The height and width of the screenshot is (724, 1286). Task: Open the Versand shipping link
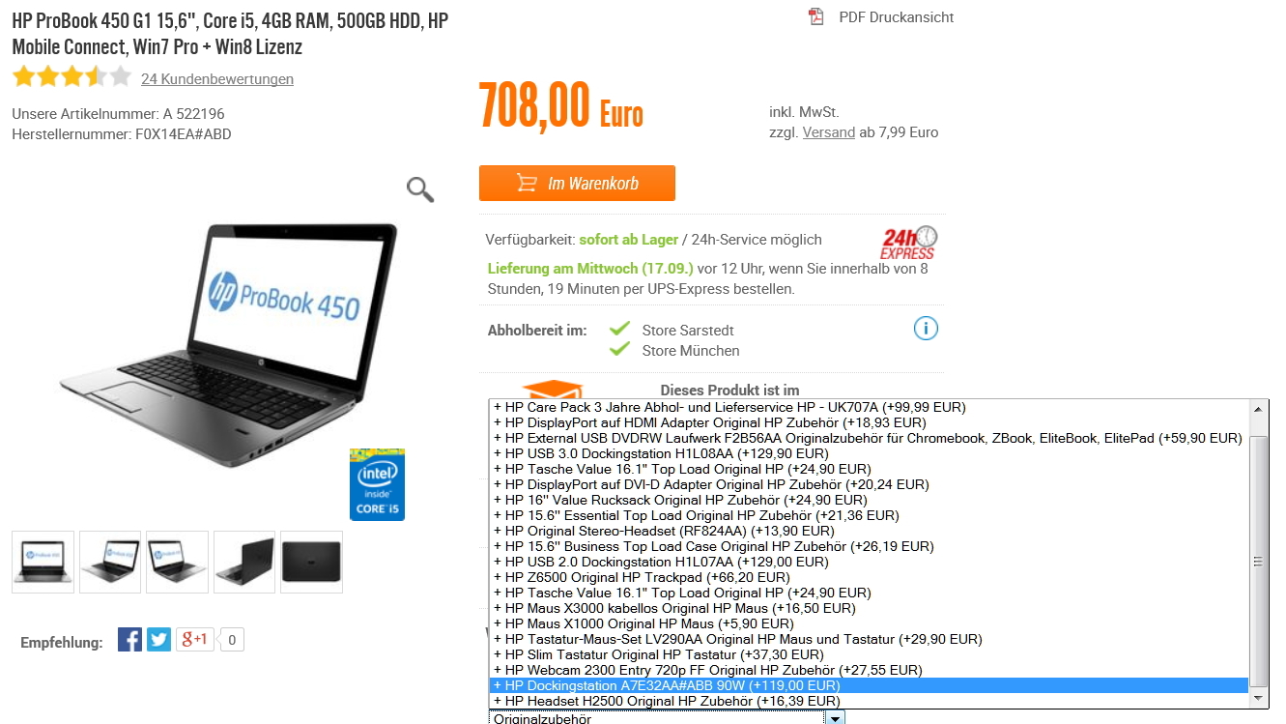pyautogui.click(x=829, y=132)
